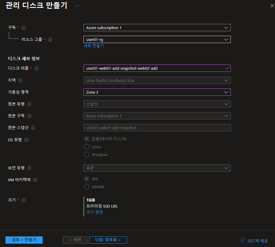This screenshot has width=275, height=247.
Task: Click the 새로 만들기 link
Action: (x=94, y=46)
